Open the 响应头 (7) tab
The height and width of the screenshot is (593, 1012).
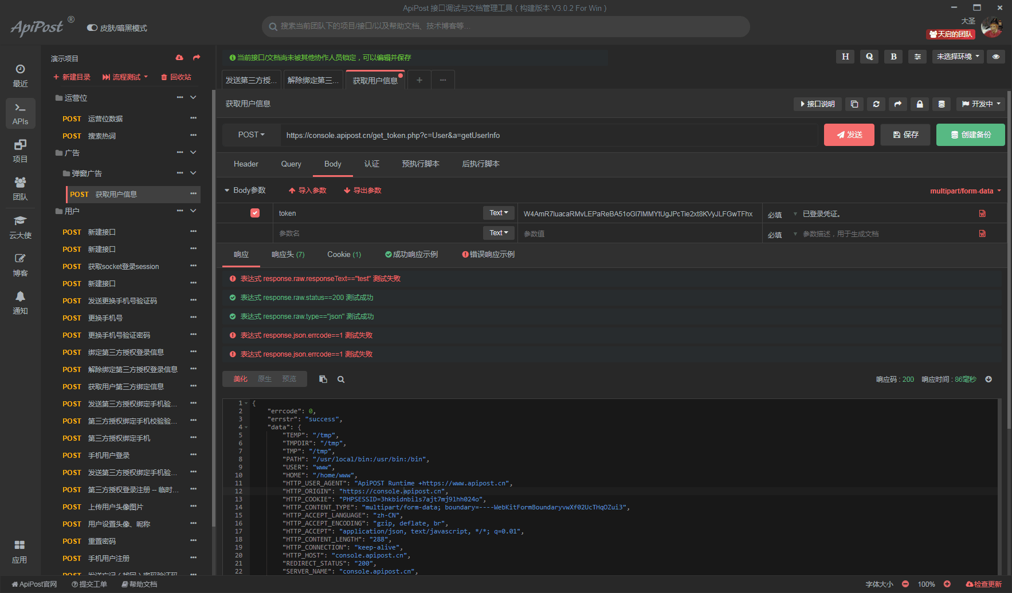point(288,255)
